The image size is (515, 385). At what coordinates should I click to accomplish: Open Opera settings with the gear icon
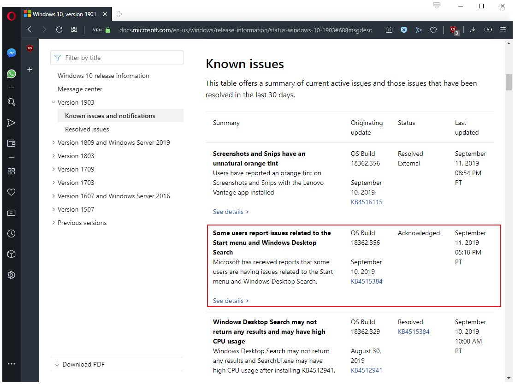click(x=11, y=275)
